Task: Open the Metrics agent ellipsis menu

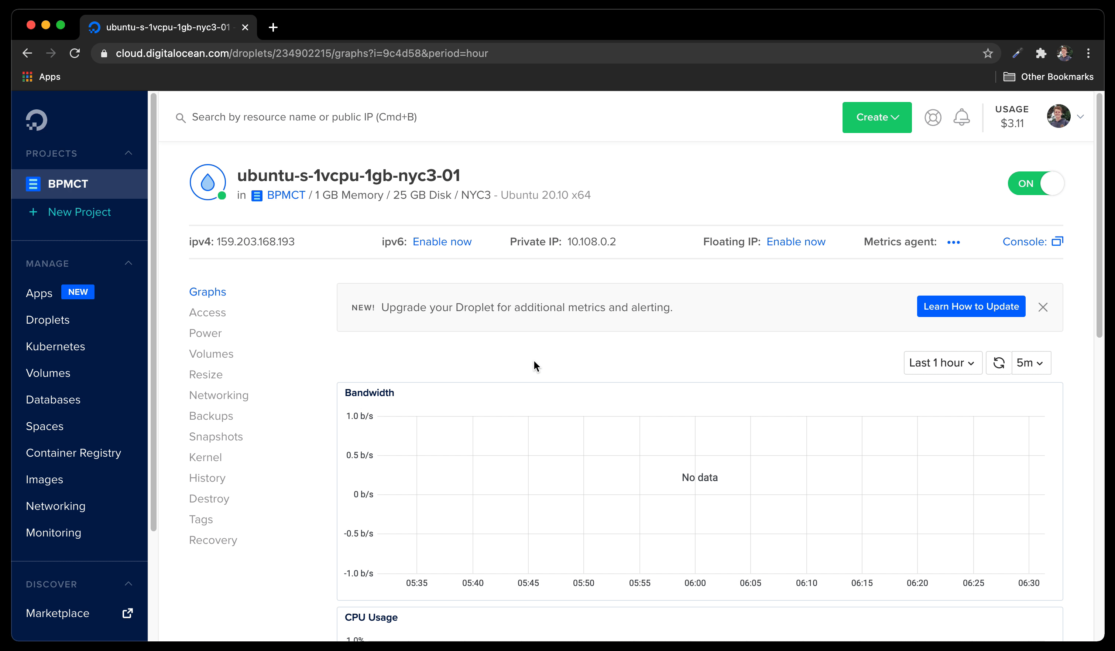Action: (x=954, y=242)
